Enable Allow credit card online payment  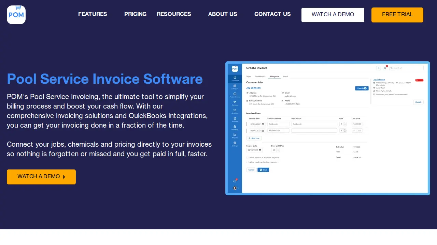pyautogui.click(x=248, y=162)
